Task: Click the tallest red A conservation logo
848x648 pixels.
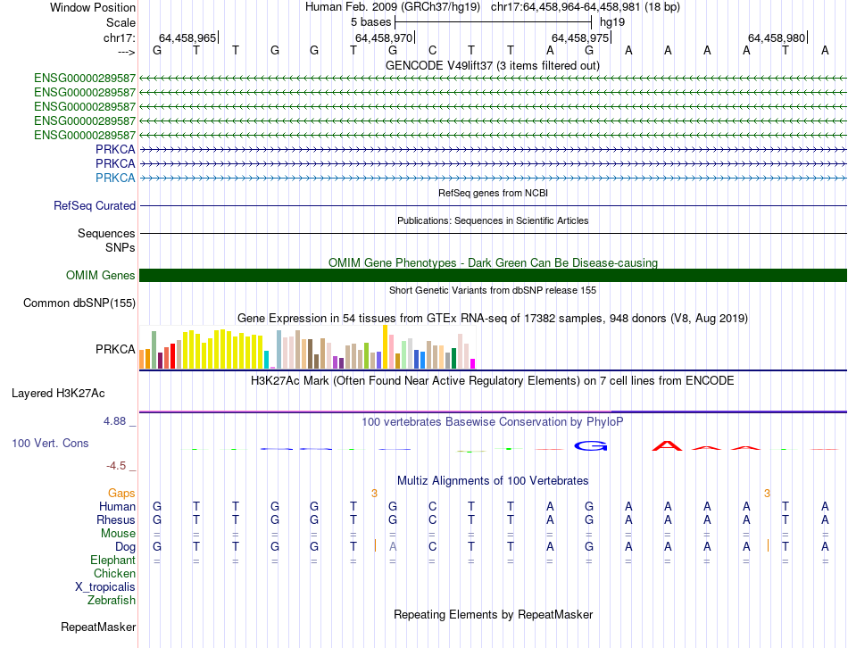Action: tap(668, 446)
